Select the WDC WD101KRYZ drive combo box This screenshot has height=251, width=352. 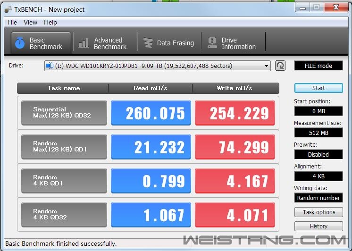(x=158, y=66)
